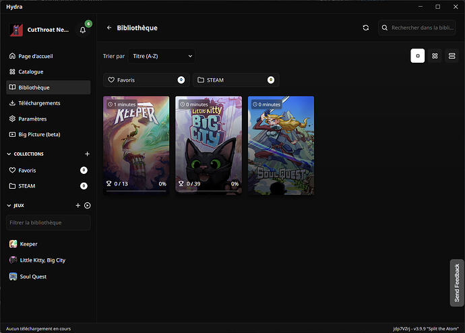
Task: Click the STEAM filter chip in the library
Action: [x=236, y=80]
